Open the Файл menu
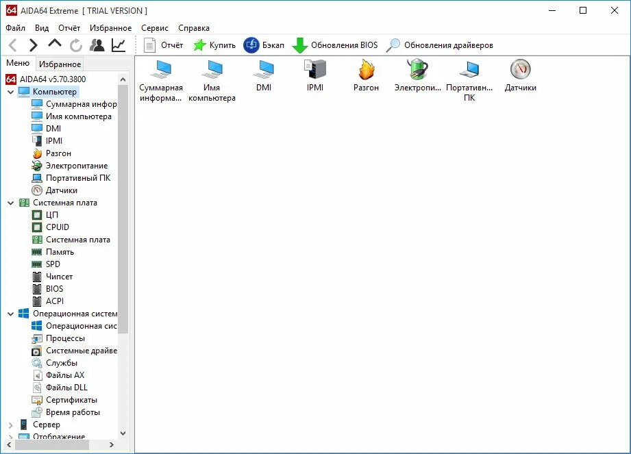Screen dimensions: 631x454 tap(15, 28)
